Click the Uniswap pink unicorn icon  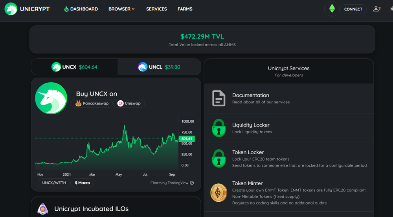120,103
